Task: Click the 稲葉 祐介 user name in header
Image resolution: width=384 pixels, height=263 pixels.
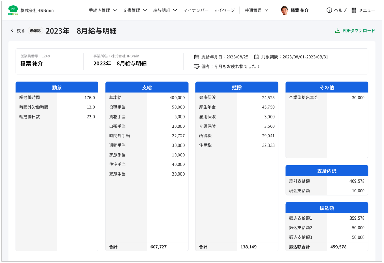Action: pos(300,10)
